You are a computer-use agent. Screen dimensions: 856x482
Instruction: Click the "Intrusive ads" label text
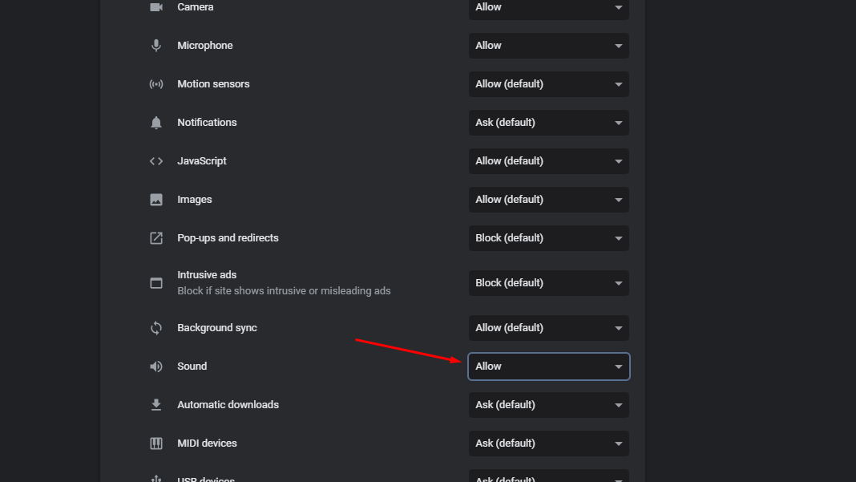tap(207, 275)
